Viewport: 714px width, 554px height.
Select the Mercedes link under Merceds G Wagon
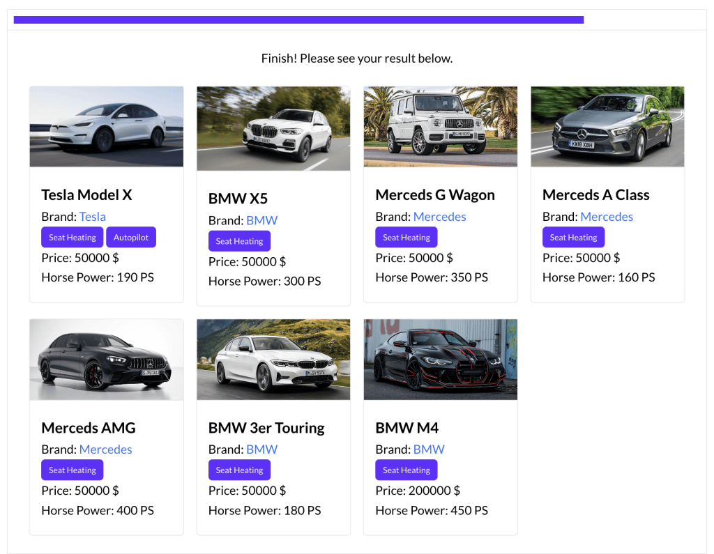[440, 217]
